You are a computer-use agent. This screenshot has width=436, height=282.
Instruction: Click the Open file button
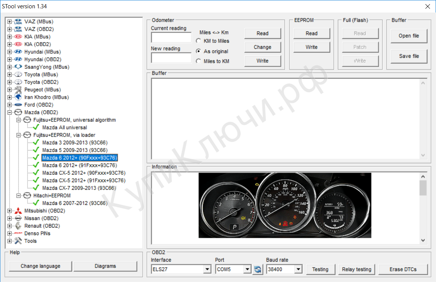click(409, 36)
